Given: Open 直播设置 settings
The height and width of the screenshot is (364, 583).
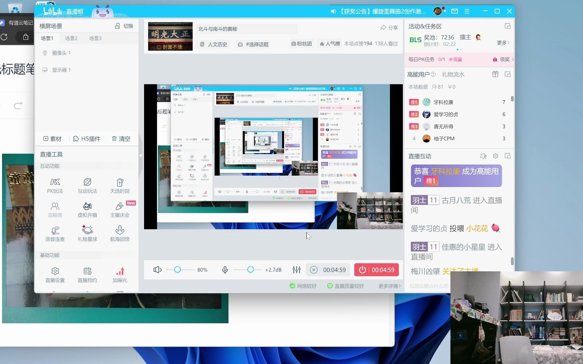Looking at the screenshot, I should [55, 275].
